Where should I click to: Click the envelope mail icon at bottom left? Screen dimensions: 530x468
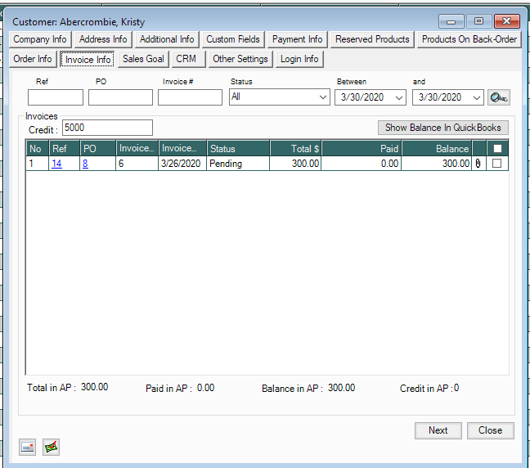(x=28, y=447)
